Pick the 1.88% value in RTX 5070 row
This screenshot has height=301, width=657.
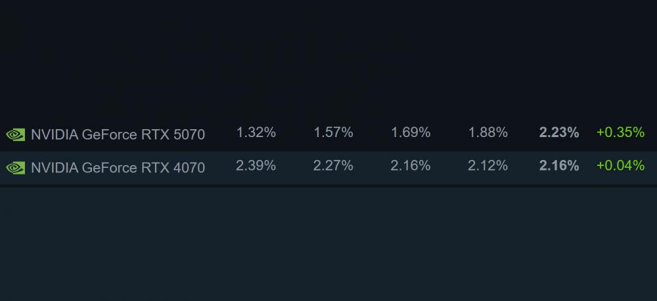(x=487, y=132)
